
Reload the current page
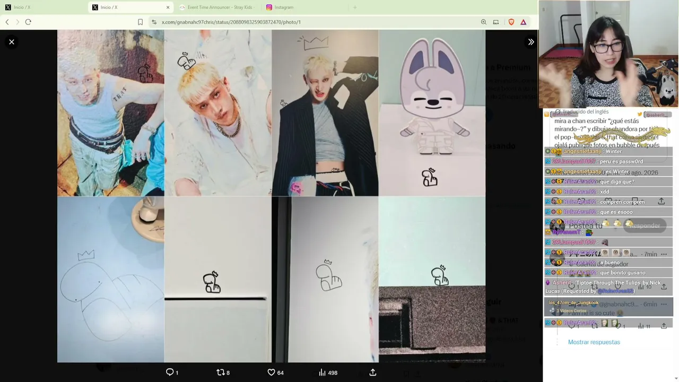click(x=28, y=22)
